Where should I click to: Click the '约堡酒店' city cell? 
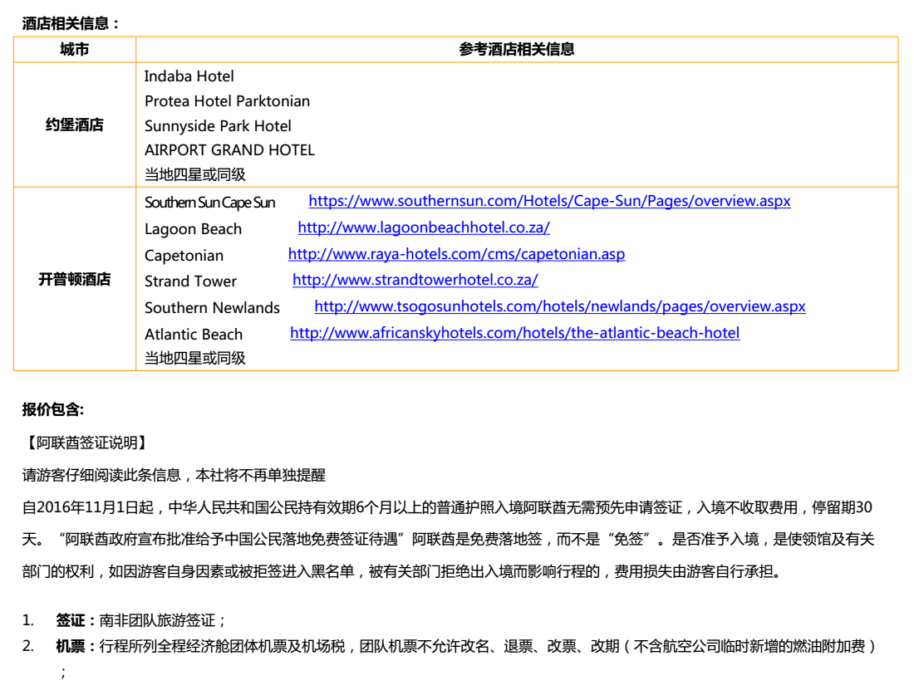tap(75, 125)
